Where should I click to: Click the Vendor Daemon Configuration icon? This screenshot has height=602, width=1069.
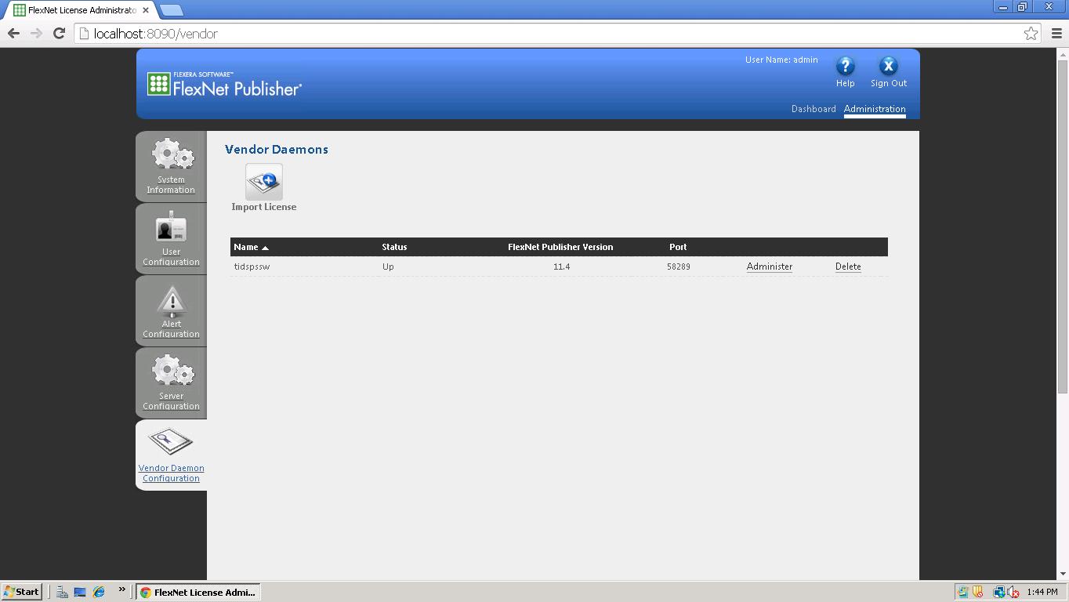click(171, 441)
